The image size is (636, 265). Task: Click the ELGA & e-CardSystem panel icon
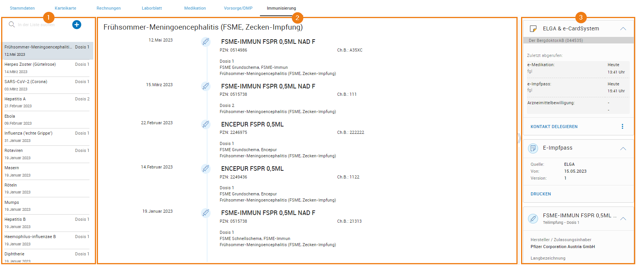pyautogui.click(x=533, y=28)
